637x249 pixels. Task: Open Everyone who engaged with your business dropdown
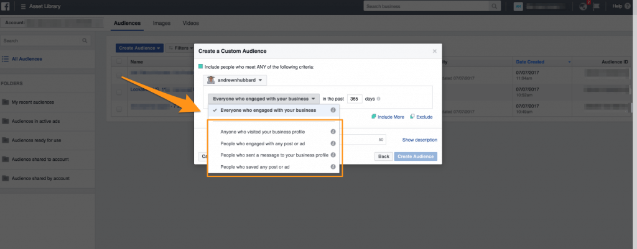point(264,99)
